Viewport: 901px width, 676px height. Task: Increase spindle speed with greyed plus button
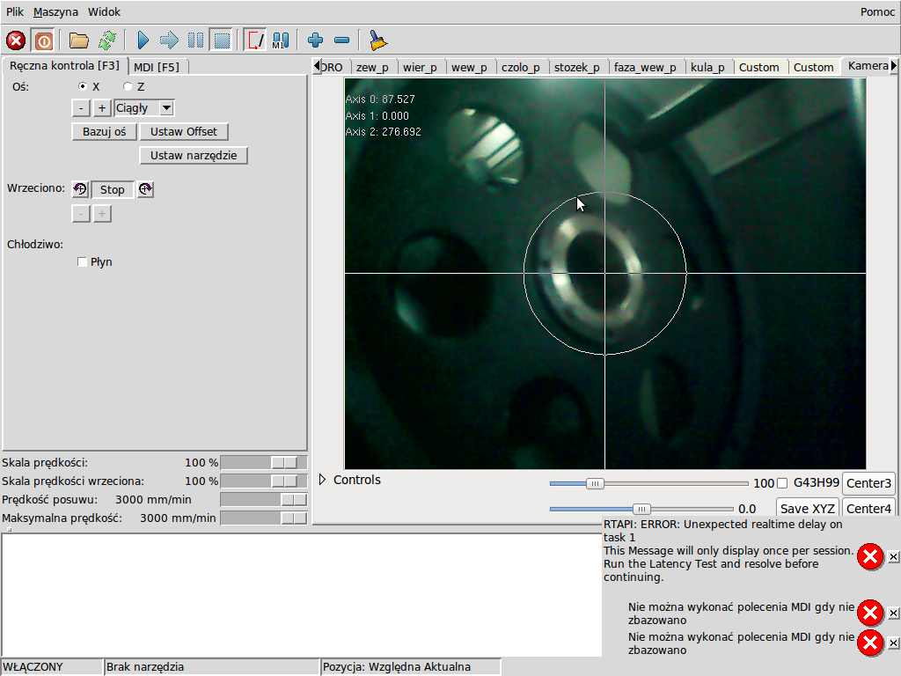[102, 214]
